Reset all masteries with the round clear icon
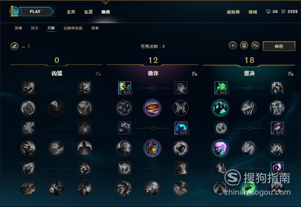This screenshot has height=207, width=301. (x=255, y=45)
